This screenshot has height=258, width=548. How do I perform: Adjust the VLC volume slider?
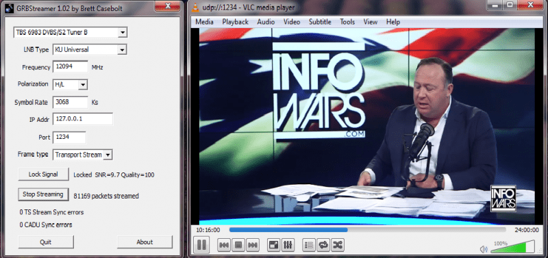pos(512,247)
